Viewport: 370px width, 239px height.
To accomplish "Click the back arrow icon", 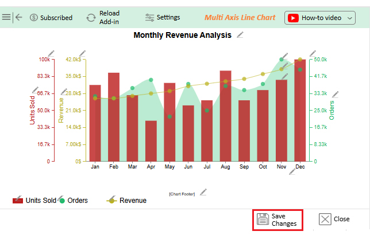I will click(x=19, y=17).
